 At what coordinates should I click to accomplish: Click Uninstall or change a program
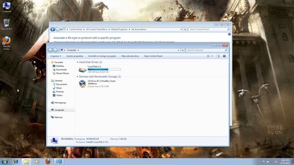click(102, 56)
